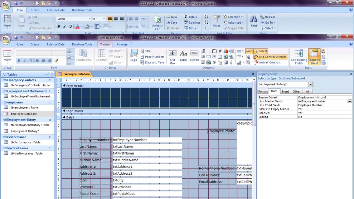Open the All Tables navigation pane dropdown
The width and height of the screenshot is (354, 199).
[46, 74]
